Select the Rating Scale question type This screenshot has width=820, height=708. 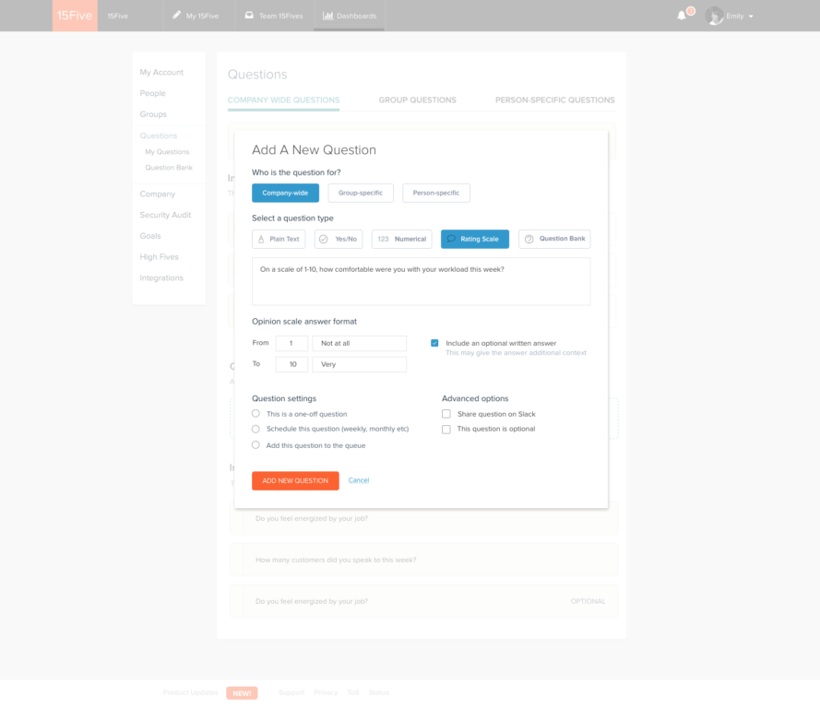(474, 239)
